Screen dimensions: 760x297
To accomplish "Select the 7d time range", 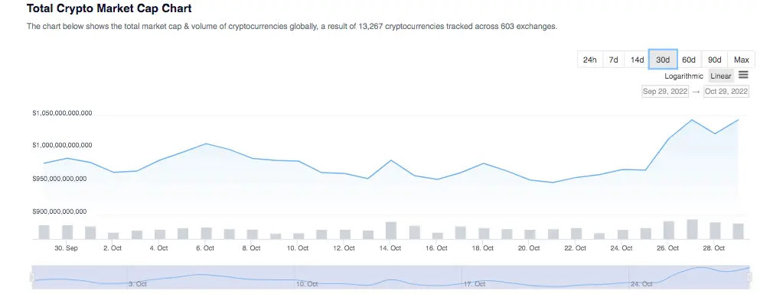I will (x=614, y=60).
